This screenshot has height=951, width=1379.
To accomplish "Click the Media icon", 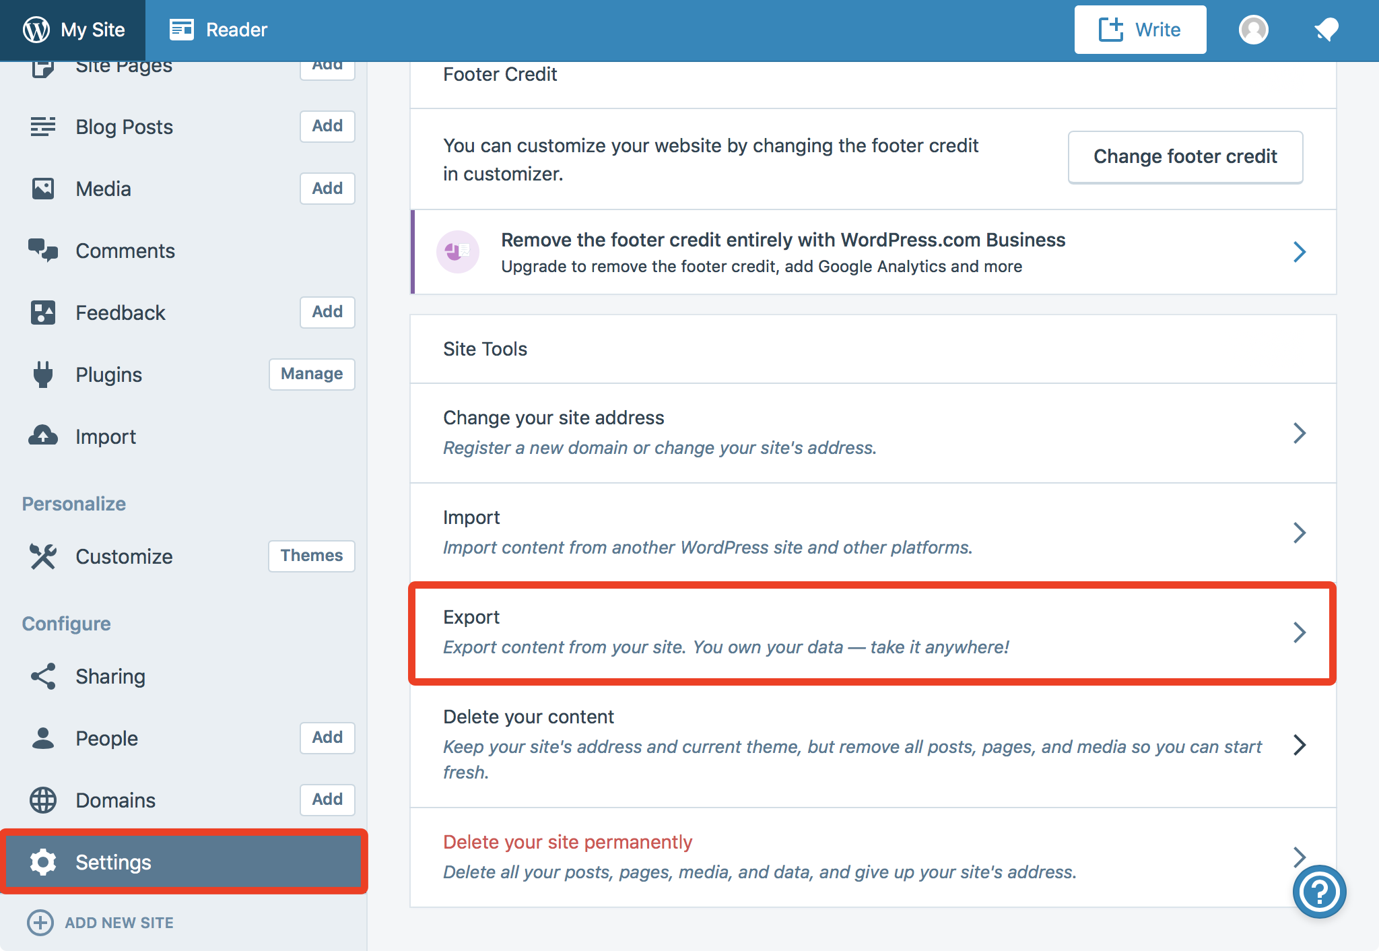I will [x=43, y=189].
